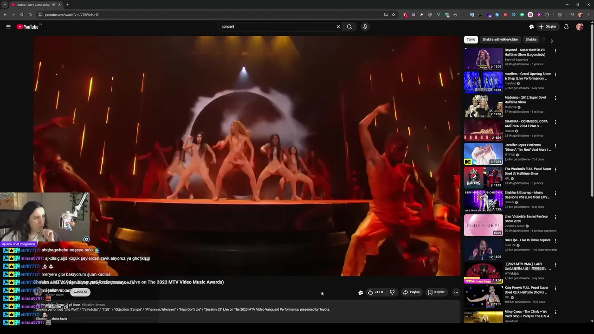Open Katy Perry's FULL Pepsi Super Bowl title
This screenshot has width=594, height=334.
click(527, 290)
